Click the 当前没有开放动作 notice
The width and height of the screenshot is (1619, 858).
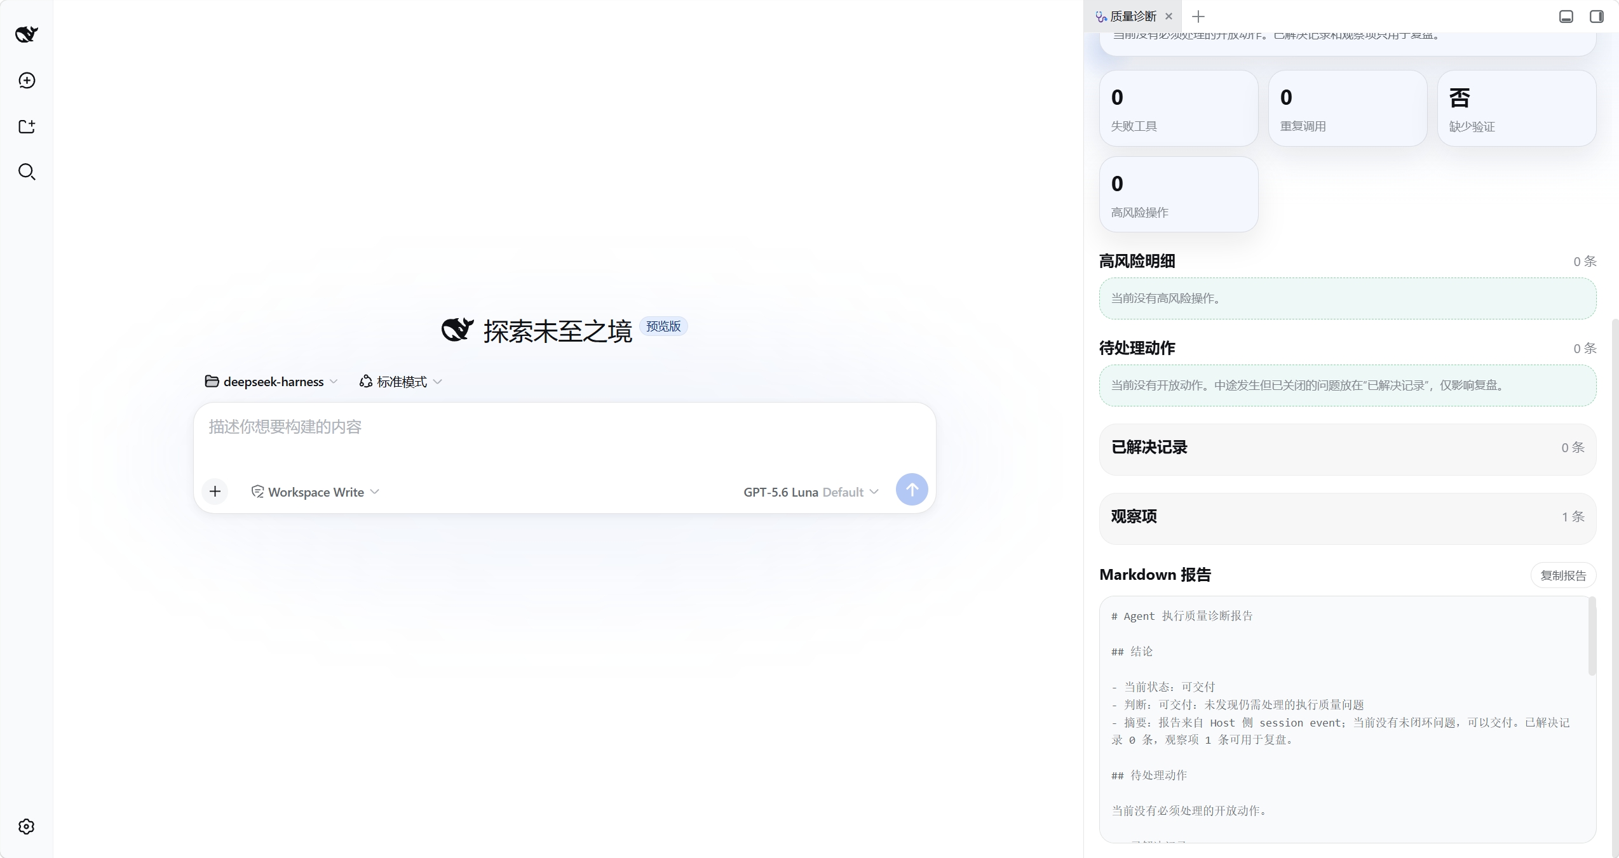click(1348, 385)
